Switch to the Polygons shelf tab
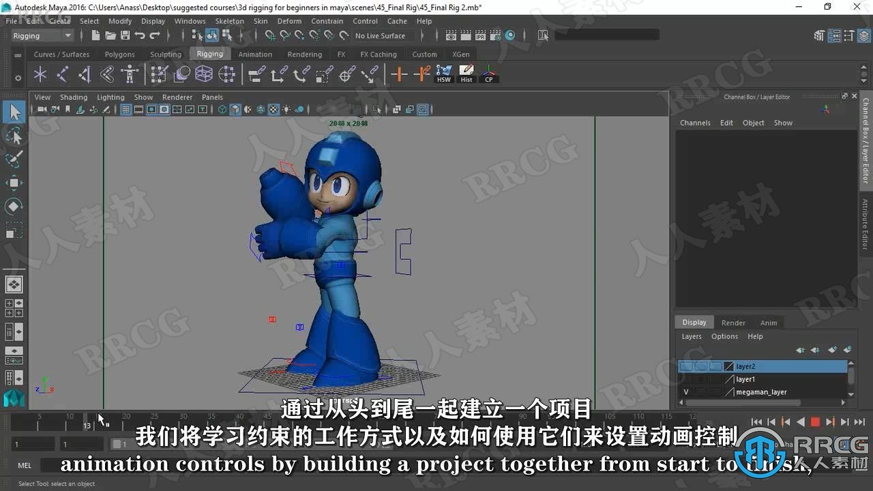Image resolution: width=873 pixels, height=491 pixels. point(120,54)
